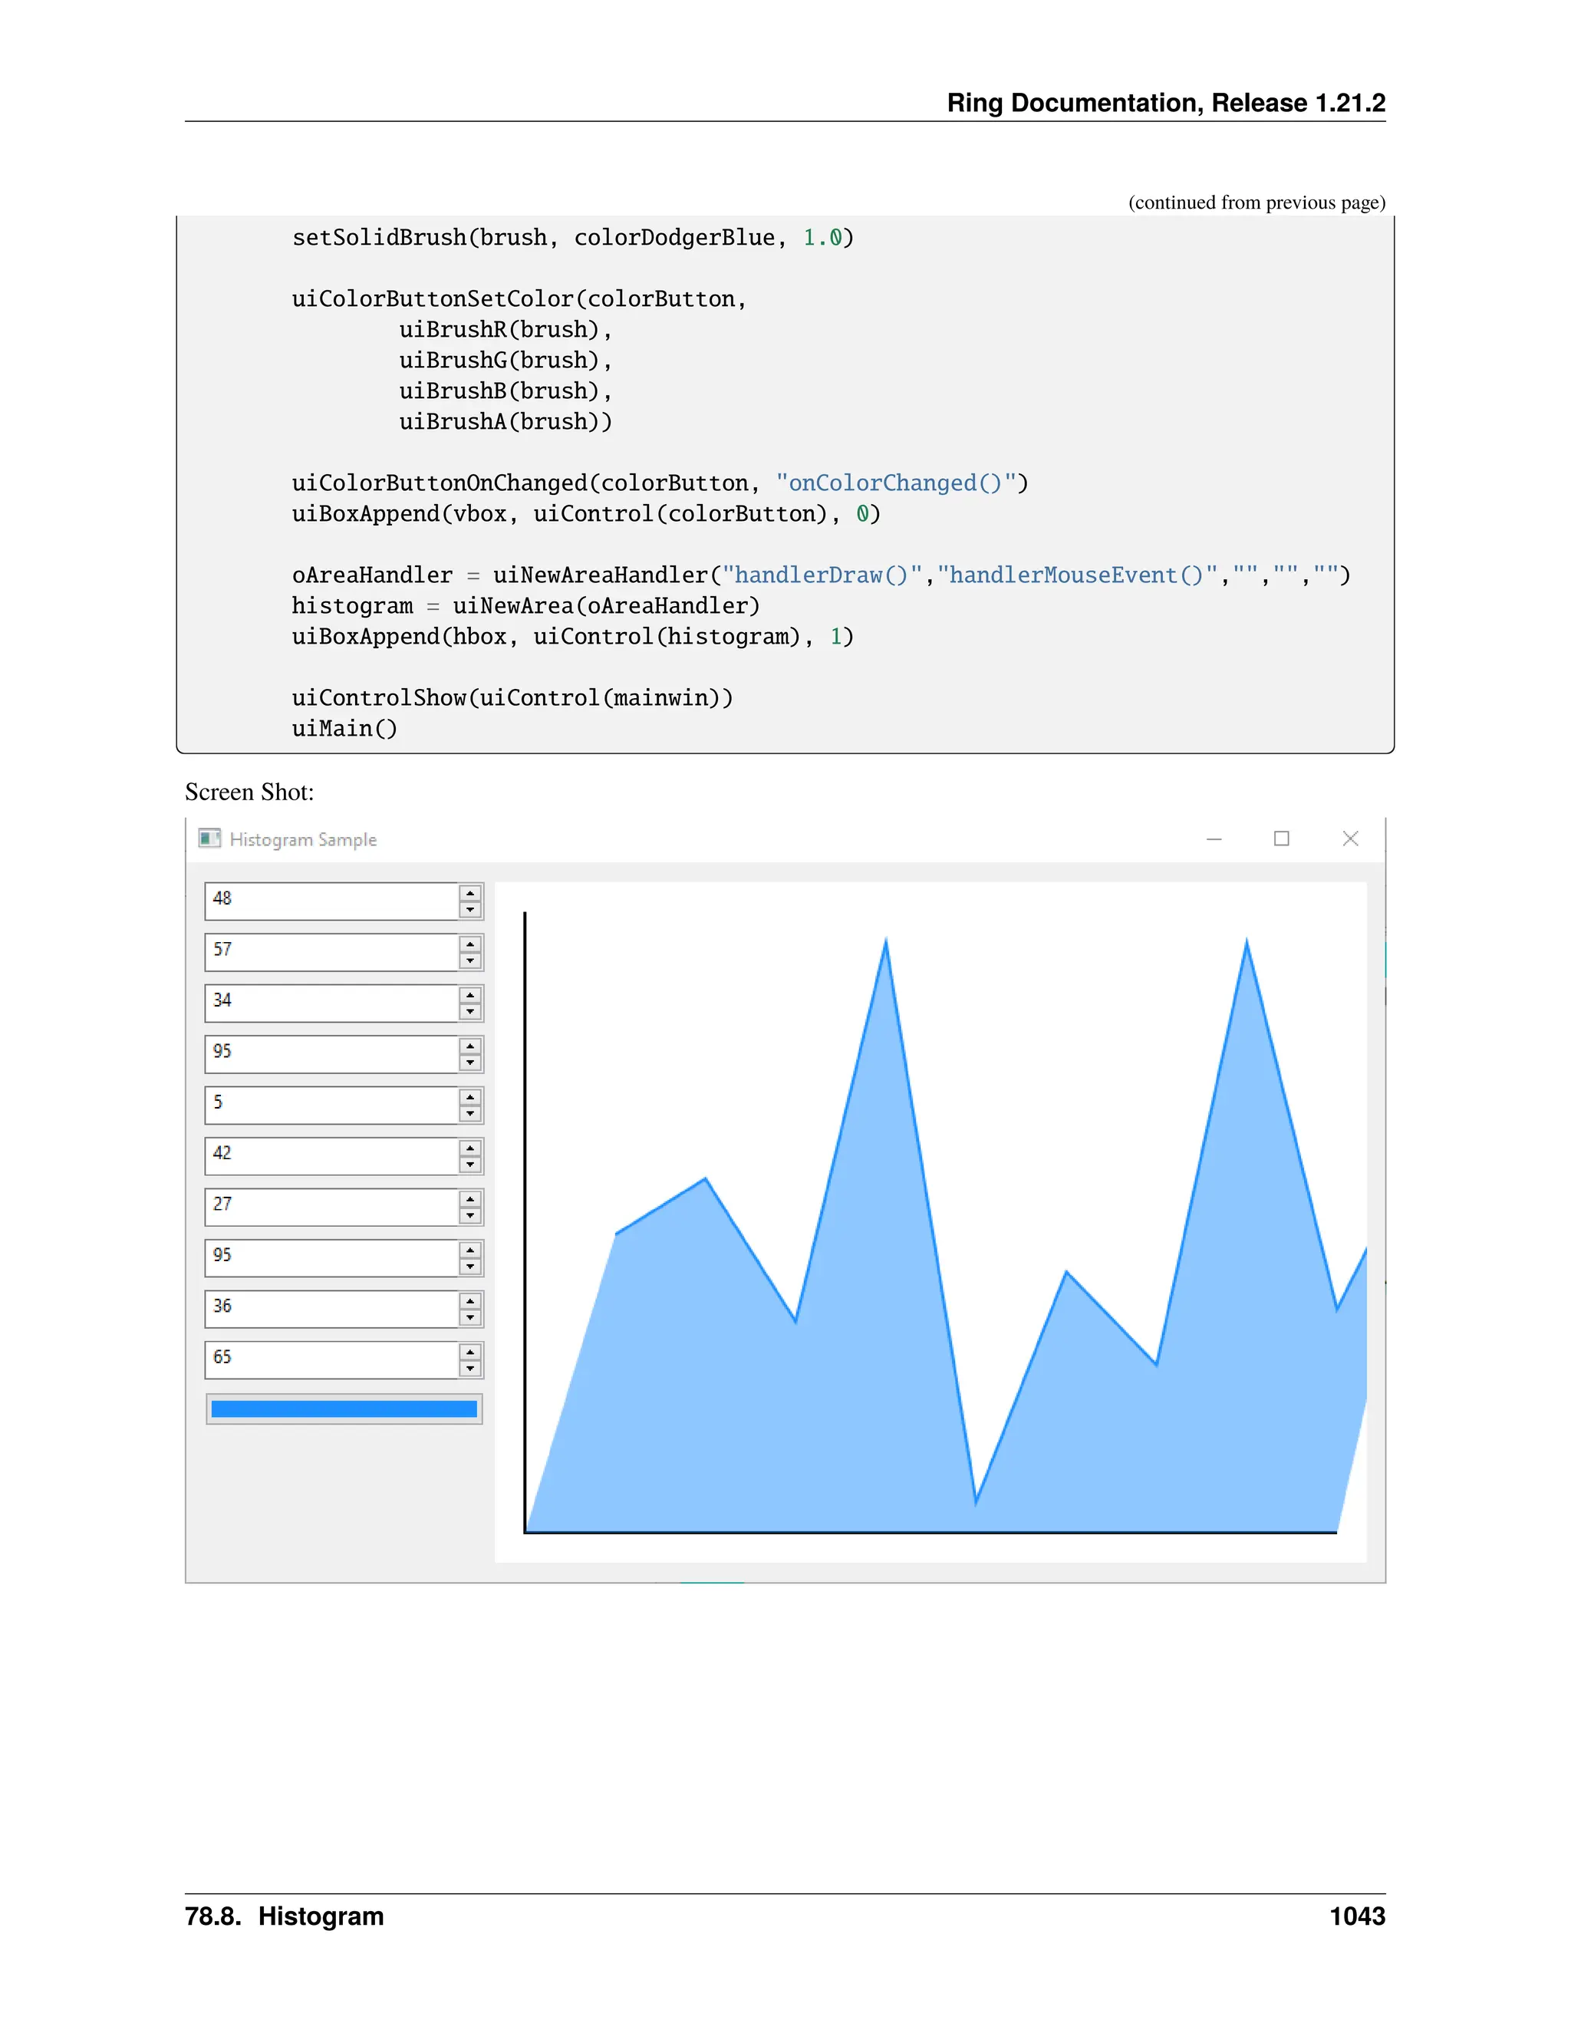Focus the input field showing 65
This screenshot has width=1571, height=2033.
coord(331,1360)
